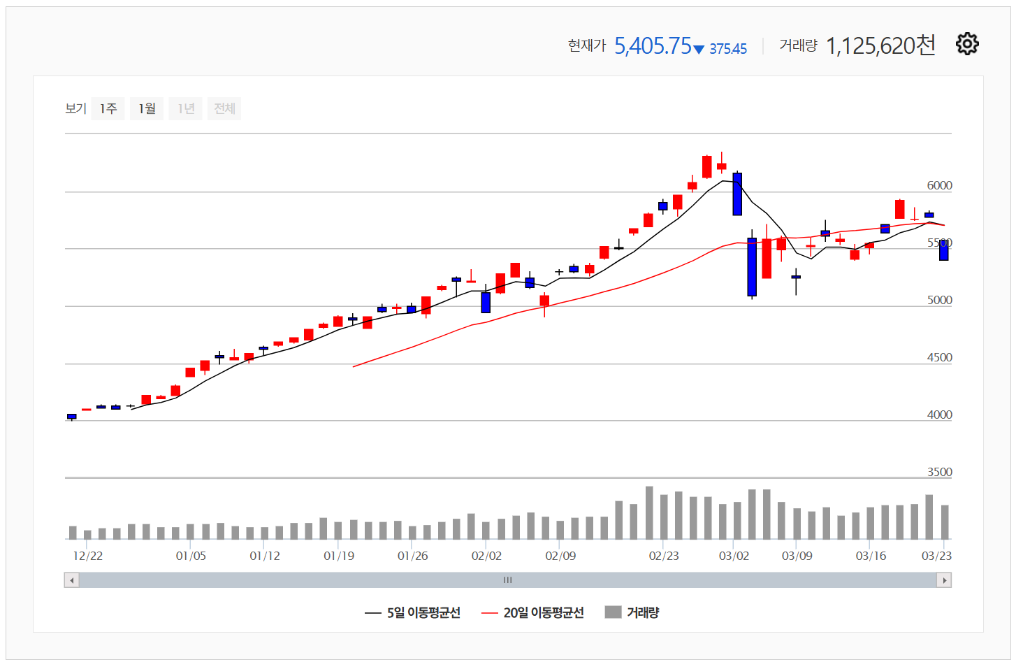The image size is (1016, 662).
Task: Click the scrollbar right arrow button
Action: point(944,580)
